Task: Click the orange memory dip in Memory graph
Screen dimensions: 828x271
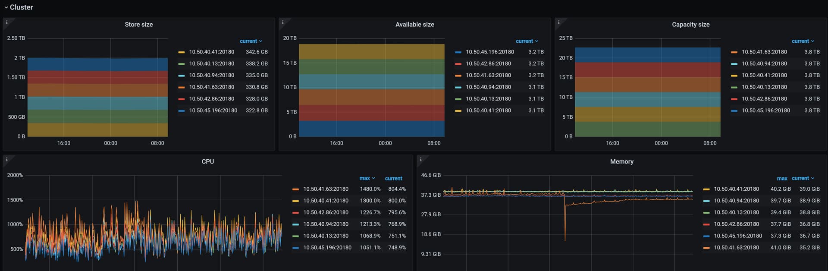Action: [565, 229]
